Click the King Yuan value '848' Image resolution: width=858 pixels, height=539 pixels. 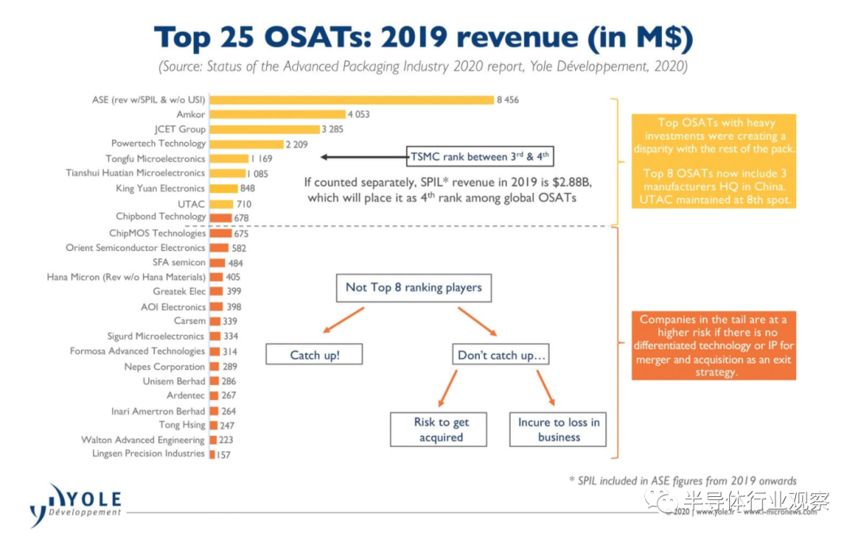tap(247, 188)
